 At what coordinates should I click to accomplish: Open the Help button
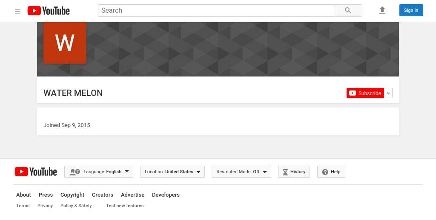click(331, 172)
